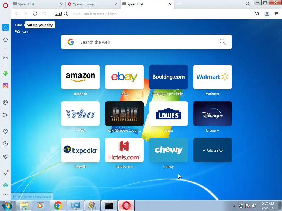Toggle the VPN badge in address bar
Viewport: 282px width, 211px height.
click(x=58, y=14)
